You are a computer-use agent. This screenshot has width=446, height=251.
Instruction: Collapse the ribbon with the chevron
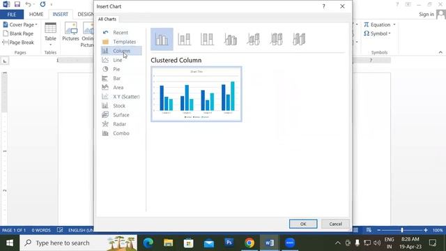pos(440,52)
